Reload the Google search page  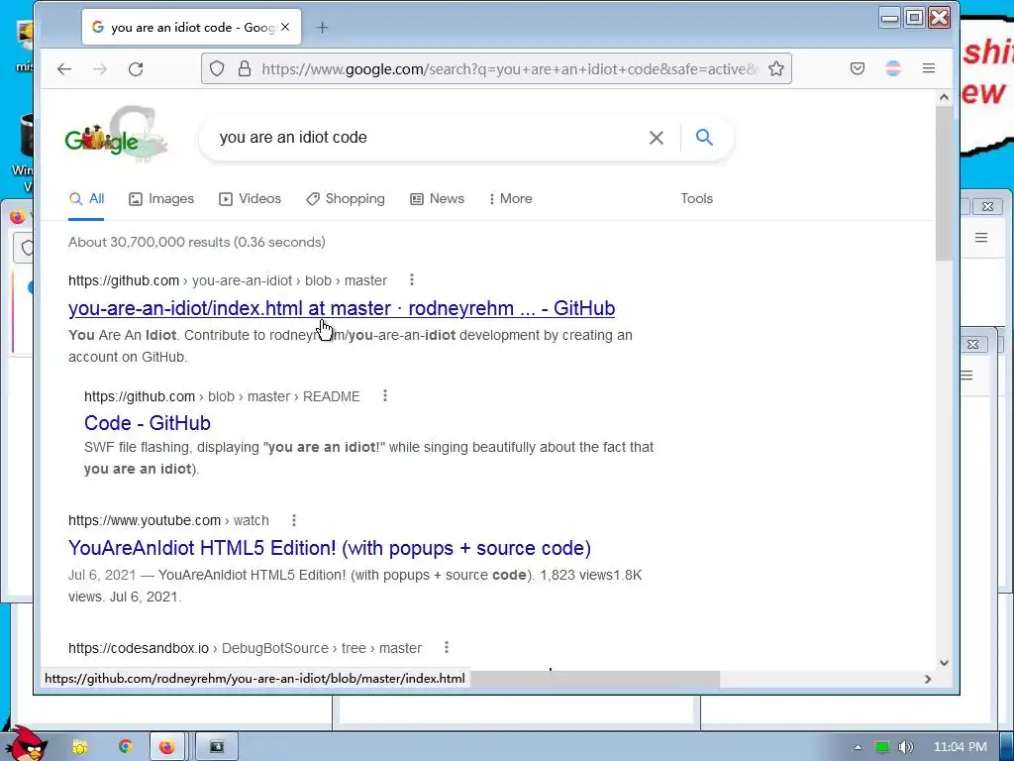point(136,69)
